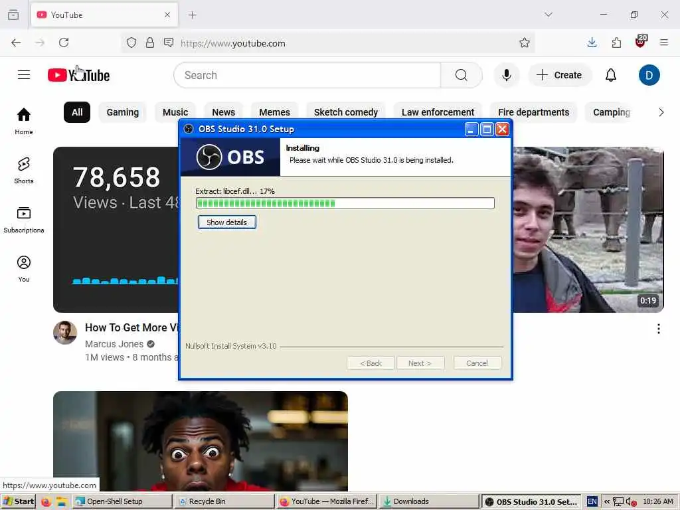Open the elephant video thumbnail
Viewport: 680px width, 510px height.
tap(588, 229)
